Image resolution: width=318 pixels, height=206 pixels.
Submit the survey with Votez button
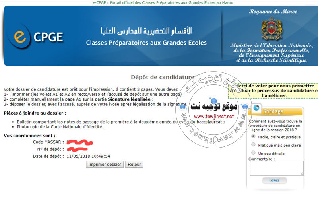[274, 181]
